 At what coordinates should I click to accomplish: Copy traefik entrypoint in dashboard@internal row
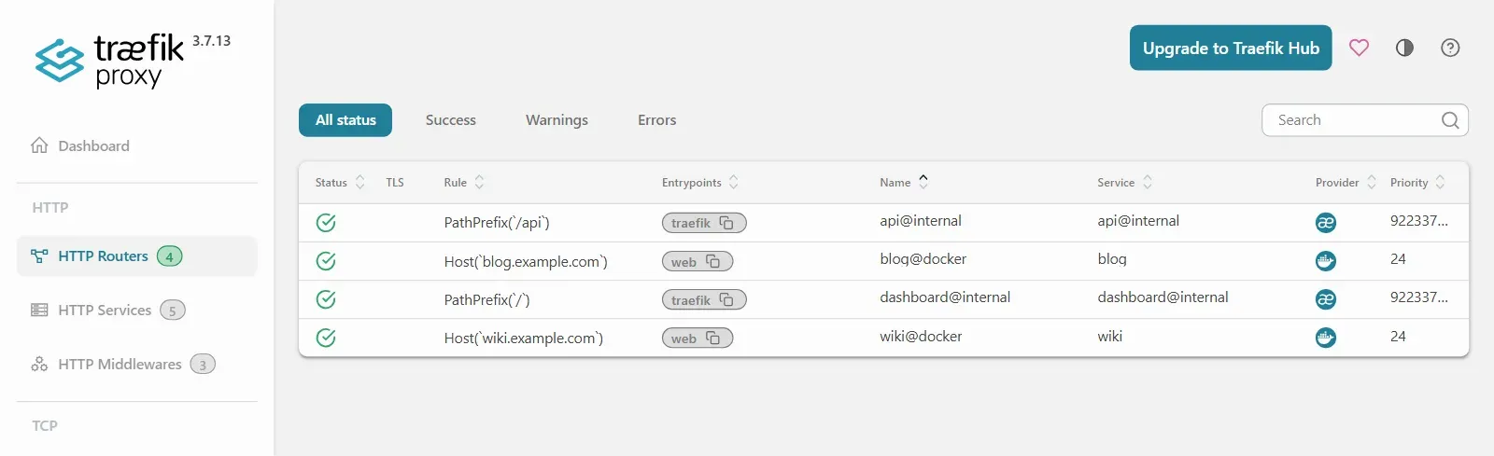pyautogui.click(x=726, y=299)
